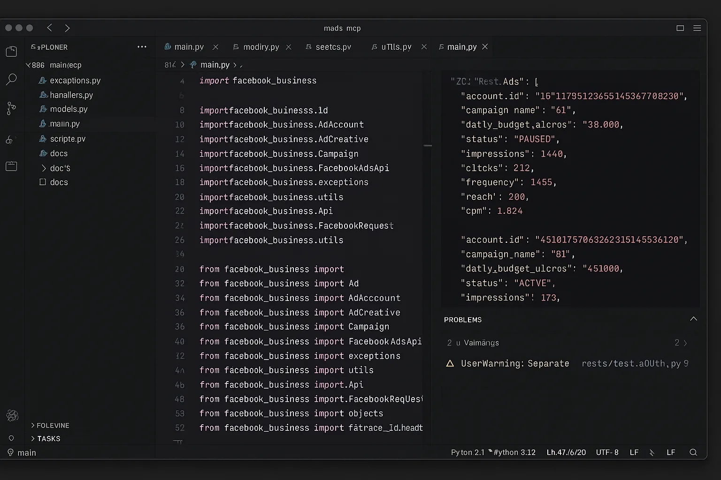721x480 pixels.
Task: Close the rightmost main.py tab
Action: click(x=485, y=47)
